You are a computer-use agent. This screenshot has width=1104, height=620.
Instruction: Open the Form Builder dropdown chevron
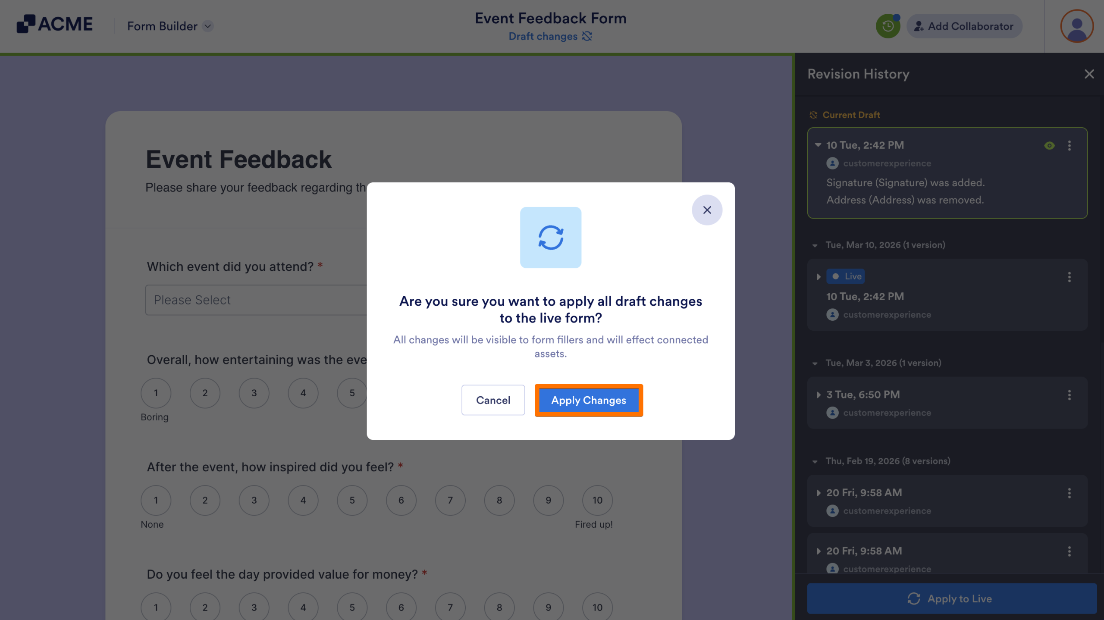tap(207, 26)
